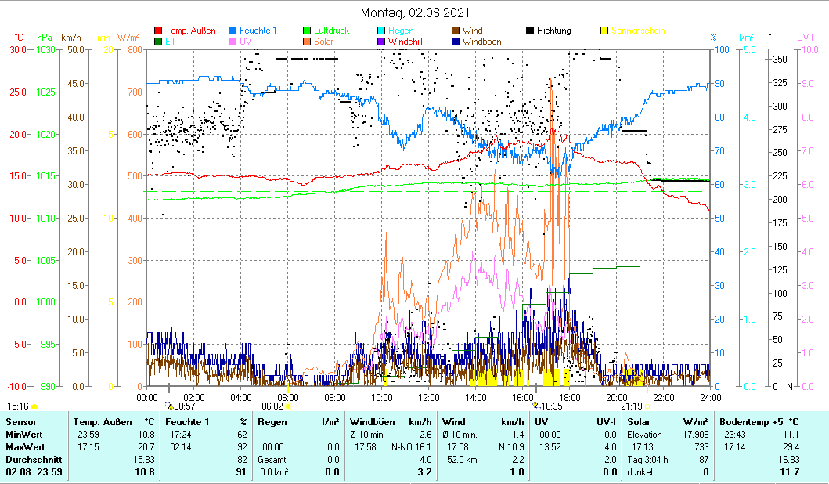This screenshot has height=484, width=829.
Task: Click the red Temp. Außen legend swatch
Action: click(x=159, y=31)
